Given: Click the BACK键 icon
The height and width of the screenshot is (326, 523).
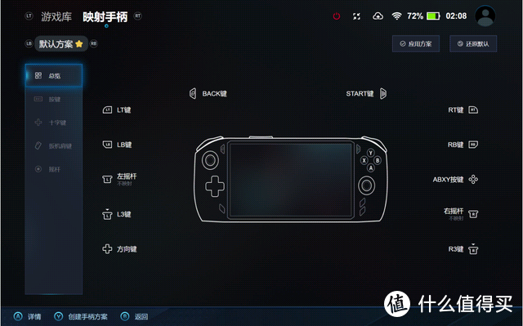Looking at the screenshot, I should click(193, 94).
